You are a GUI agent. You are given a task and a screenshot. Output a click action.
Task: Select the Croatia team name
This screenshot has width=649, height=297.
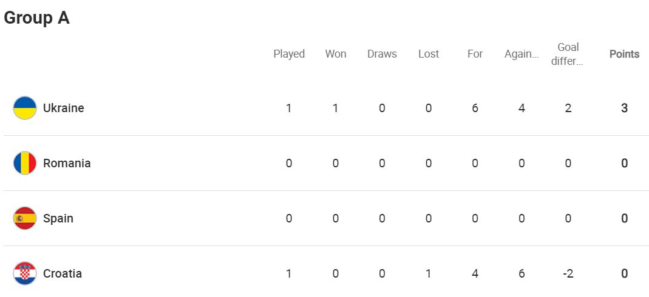click(62, 273)
